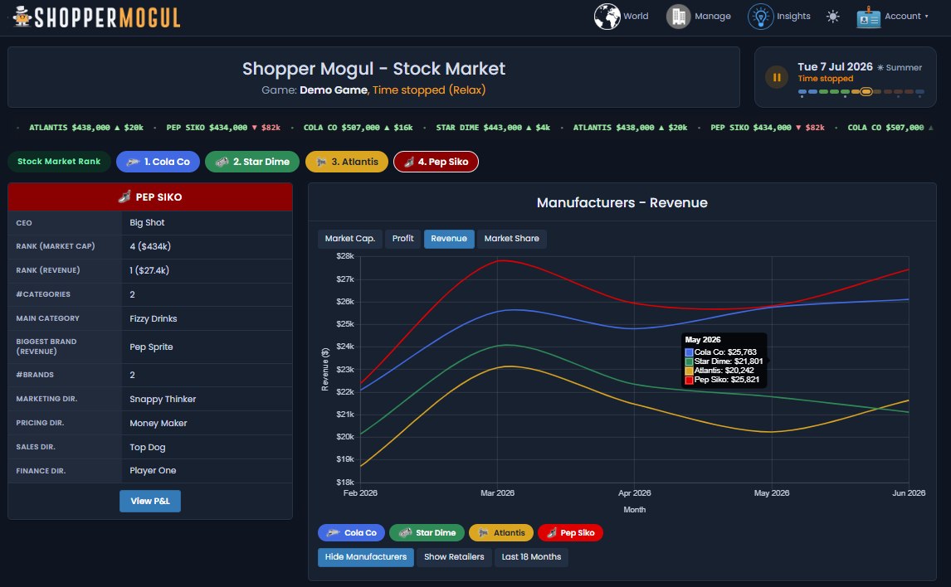This screenshot has height=587, width=951.
Task: Click the World menu label
Action: [x=636, y=17]
